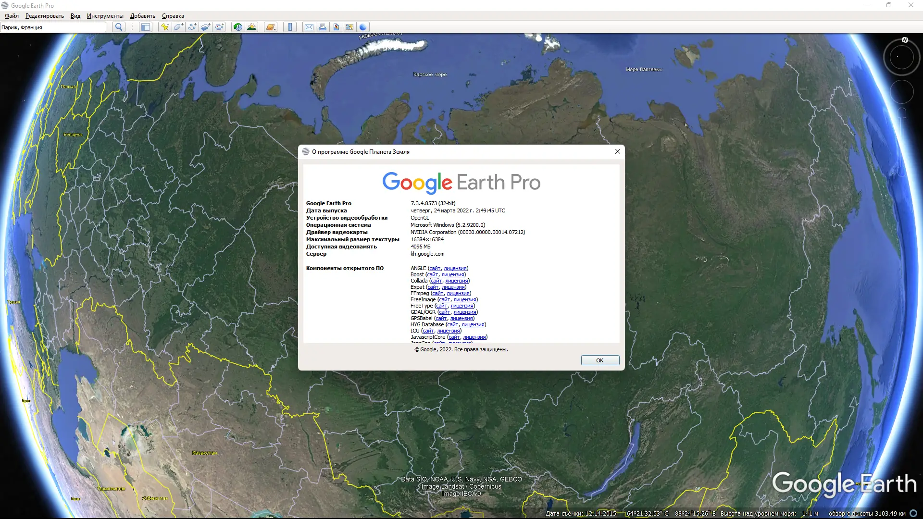Click the add image overlay icon
923x519 pixels.
(x=205, y=27)
